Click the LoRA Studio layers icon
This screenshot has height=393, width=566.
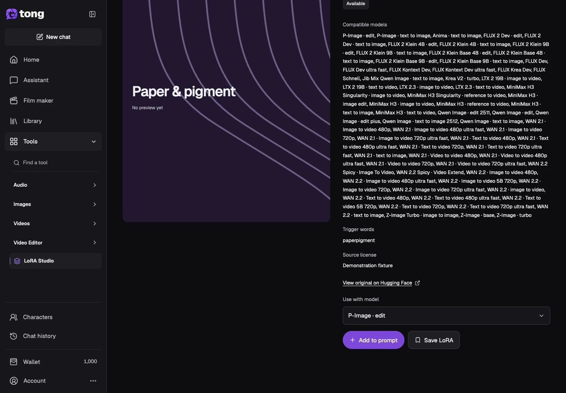[x=17, y=261]
